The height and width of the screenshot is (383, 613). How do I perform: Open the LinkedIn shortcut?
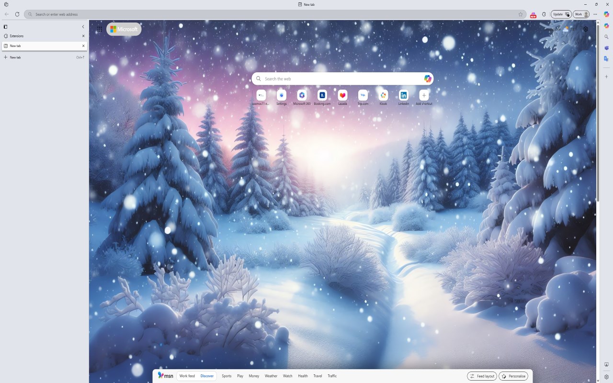[x=404, y=98]
